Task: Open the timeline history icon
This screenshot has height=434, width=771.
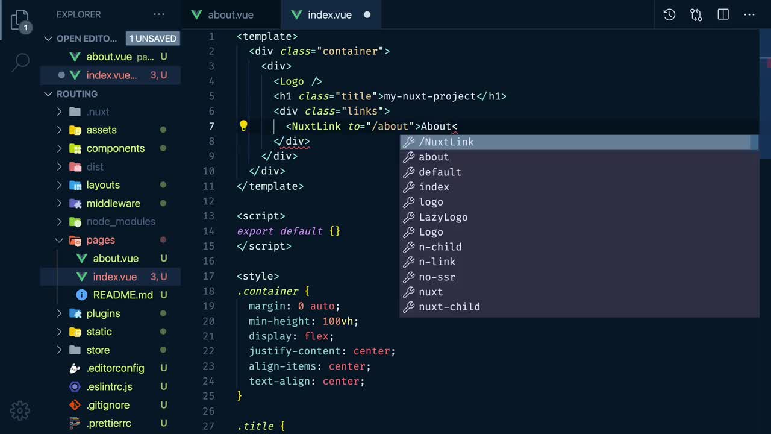Action: coord(669,15)
